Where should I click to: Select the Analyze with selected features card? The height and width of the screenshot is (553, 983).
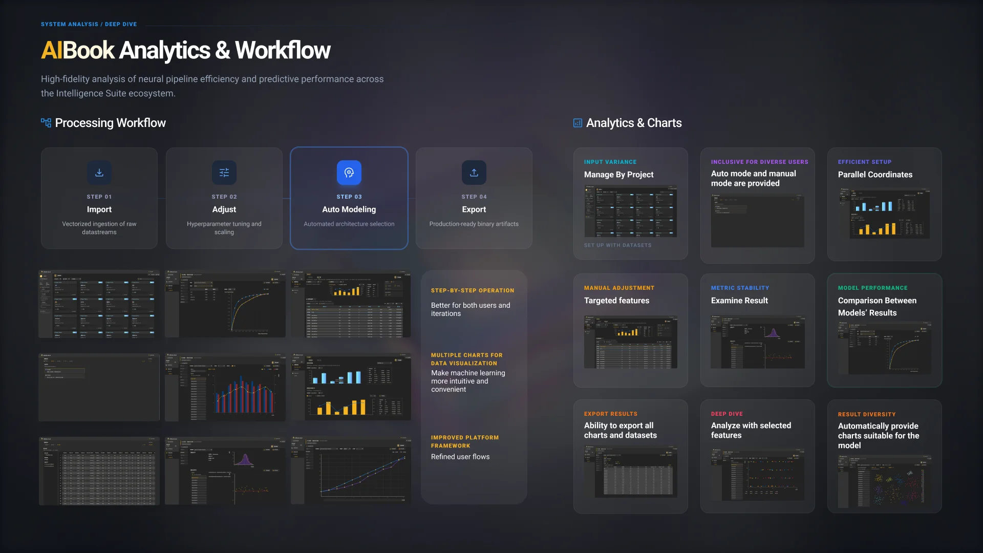pyautogui.click(x=758, y=456)
